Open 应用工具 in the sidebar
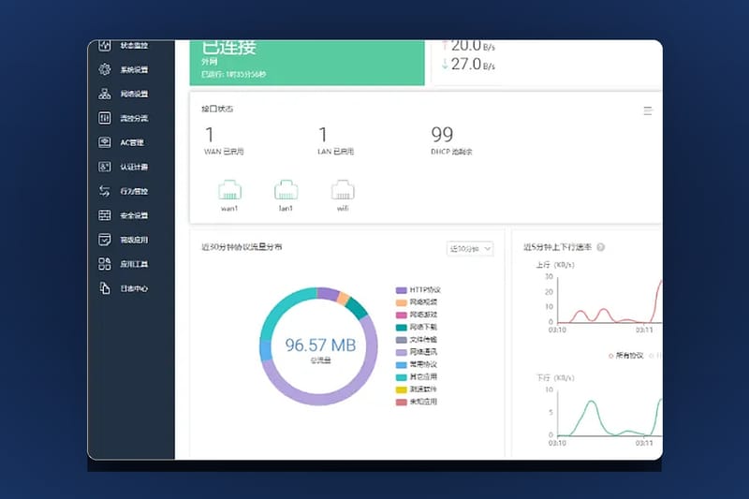This screenshot has width=749, height=499. click(124, 264)
